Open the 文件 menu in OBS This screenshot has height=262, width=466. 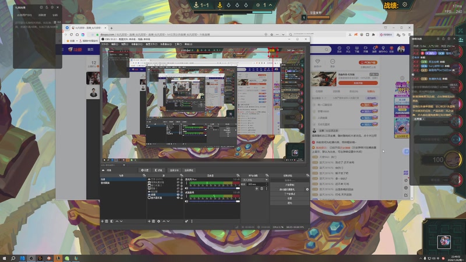[x=105, y=44]
